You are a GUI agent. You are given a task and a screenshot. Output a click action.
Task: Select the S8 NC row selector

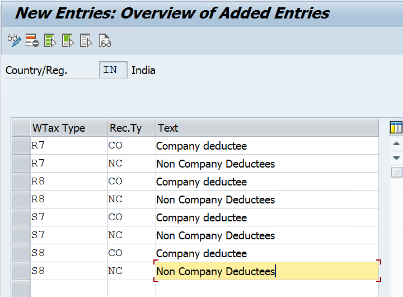pos(21,271)
